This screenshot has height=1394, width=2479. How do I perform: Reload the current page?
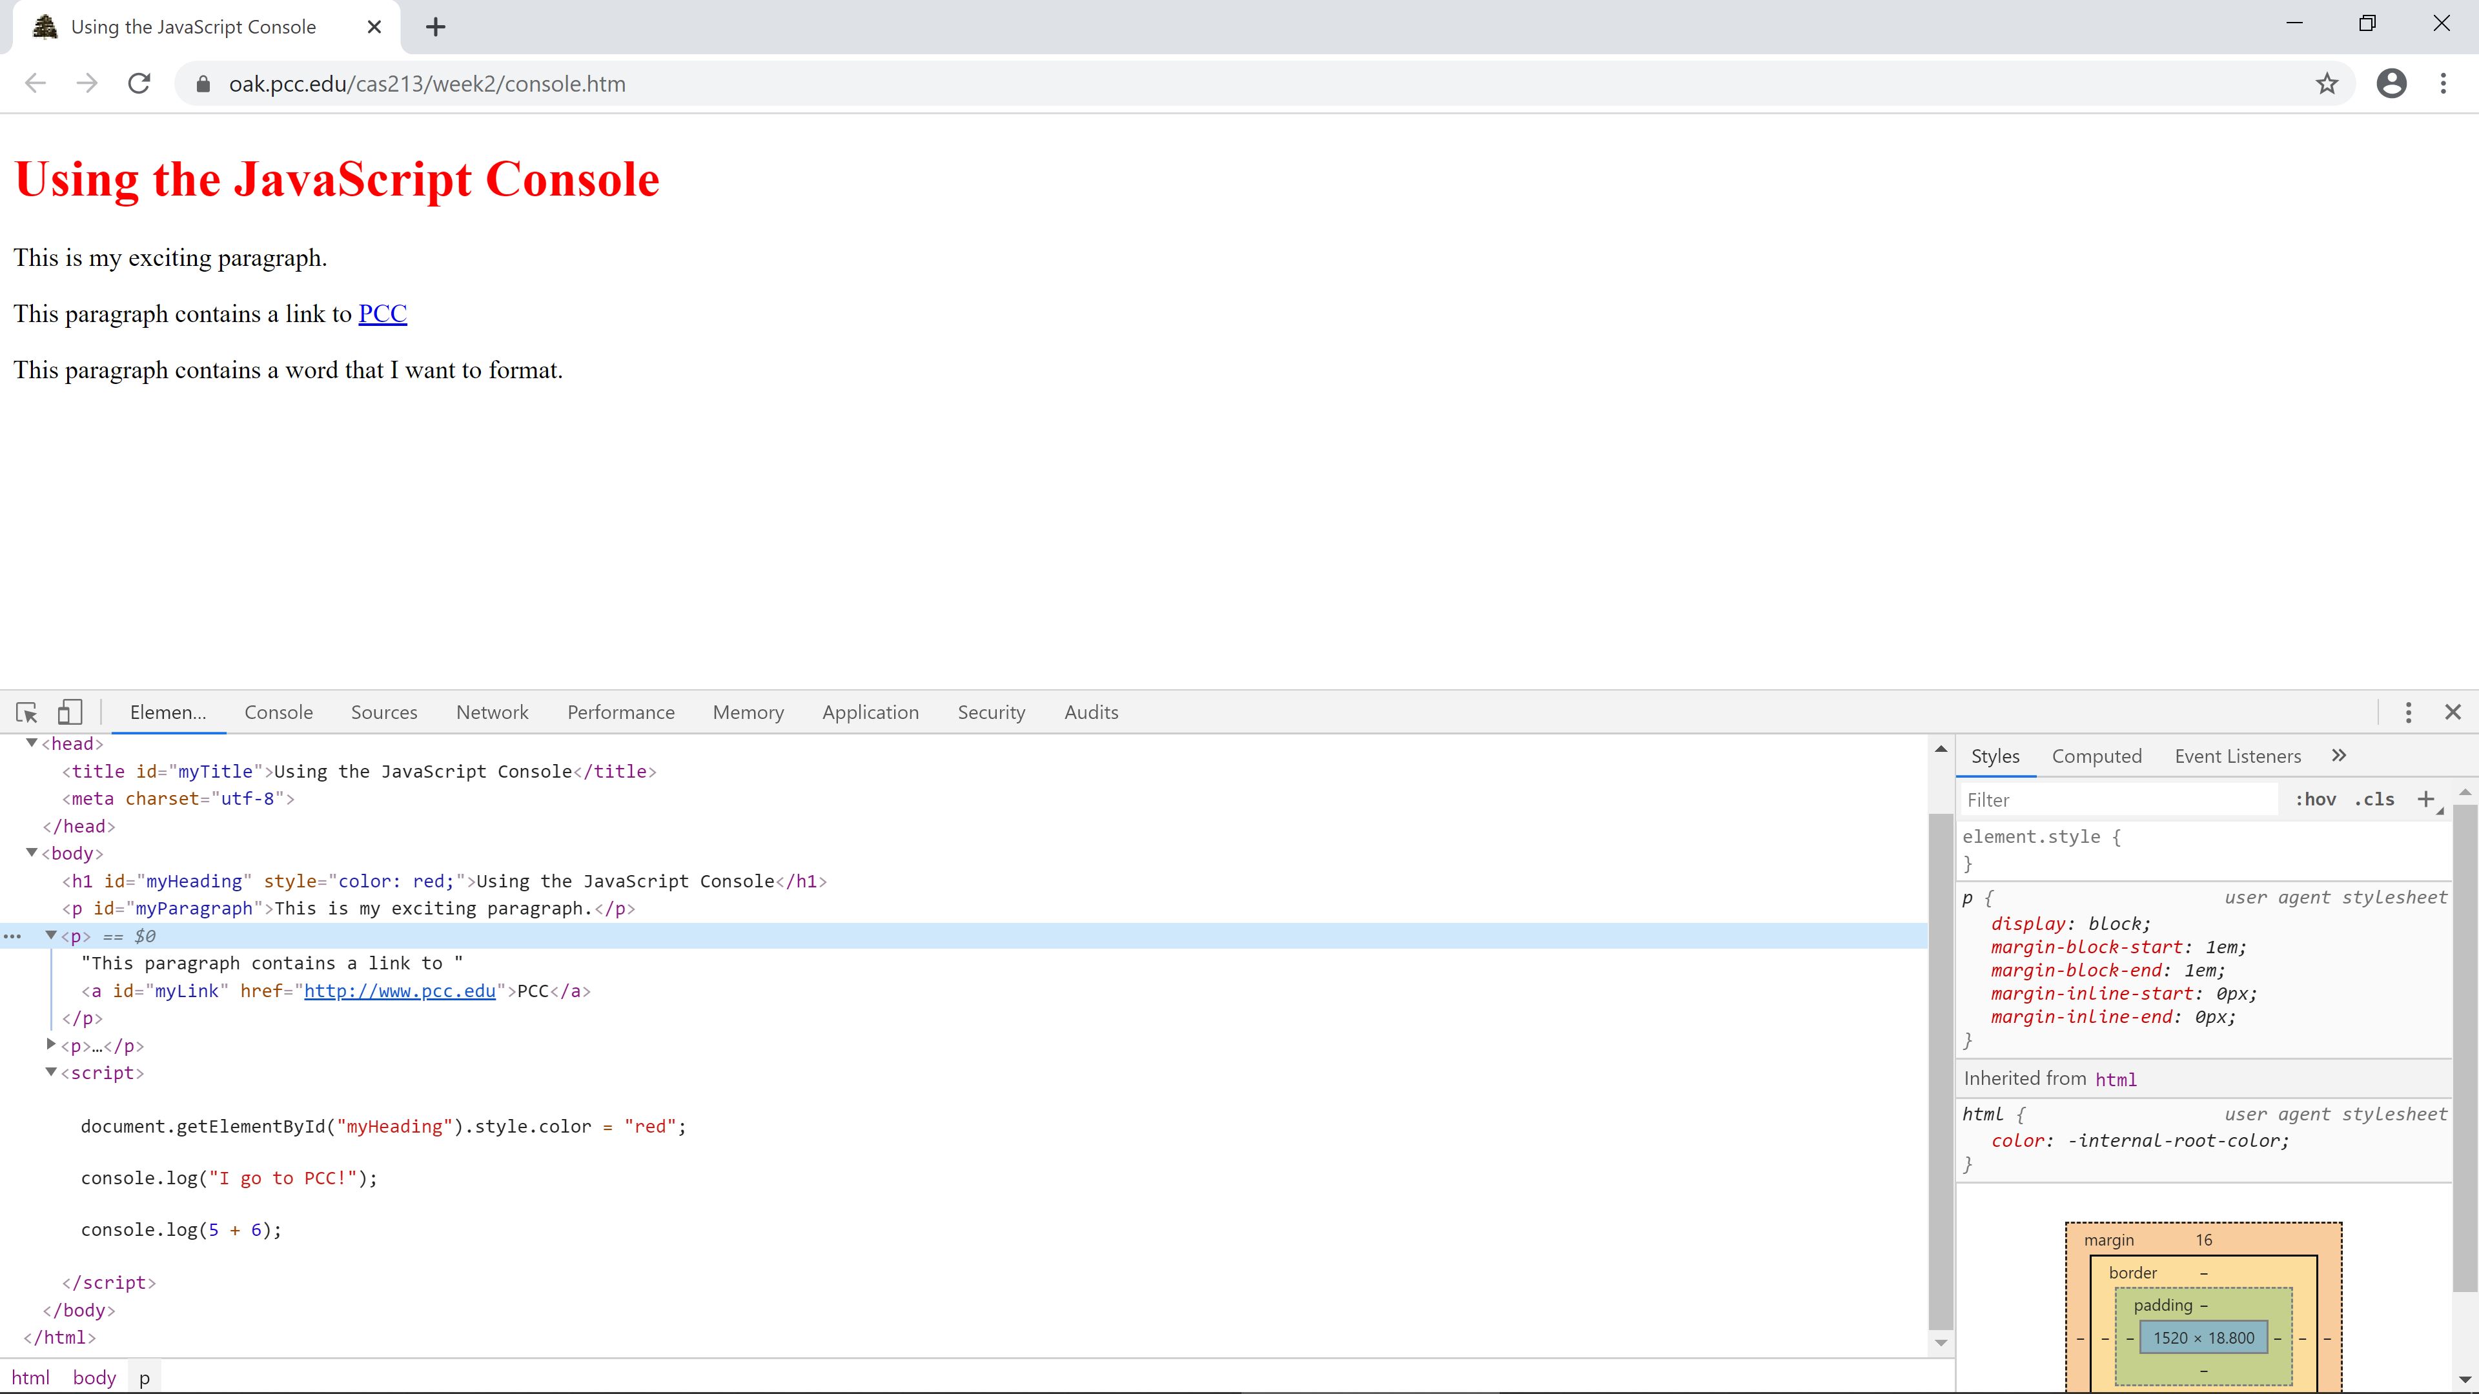pyautogui.click(x=139, y=84)
